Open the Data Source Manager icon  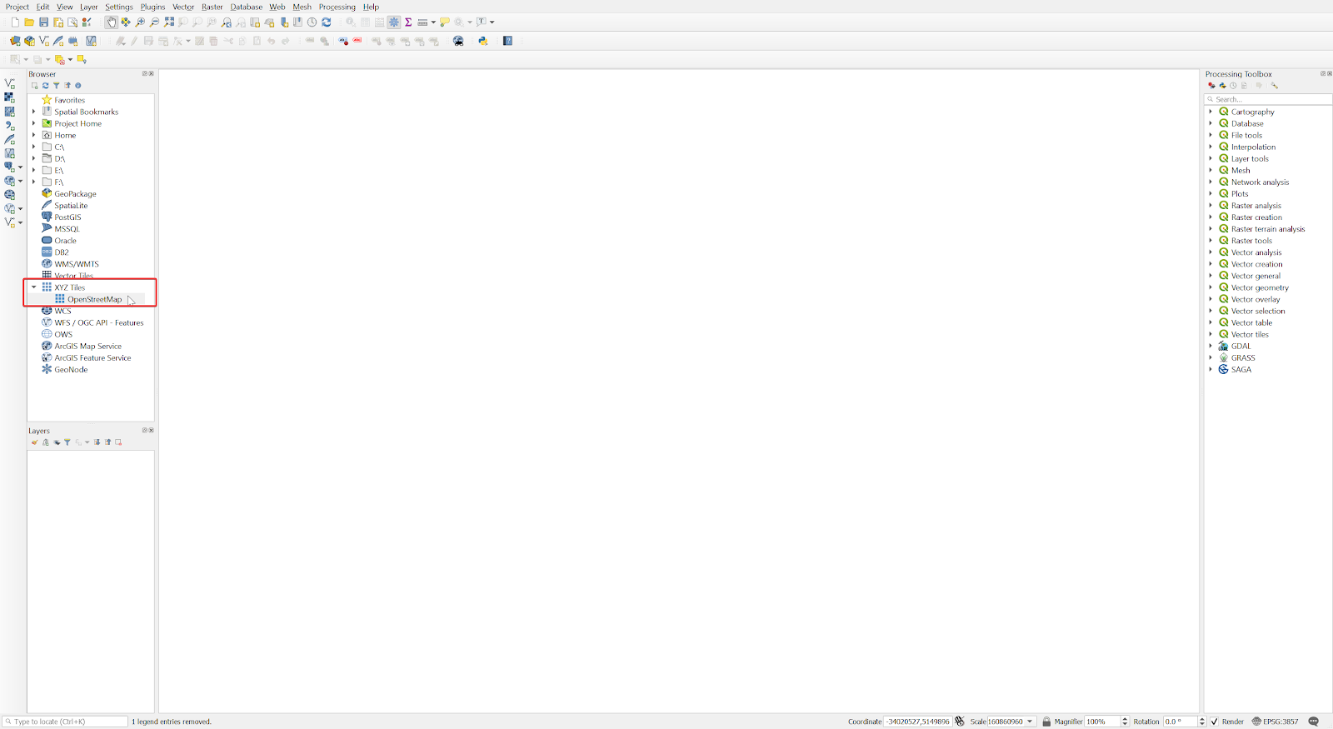tap(15, 41)
